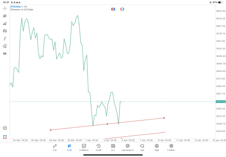Tap the blue-red square icon at bottom left
Screen dimensions: 226x157
(x=5, y=137)
